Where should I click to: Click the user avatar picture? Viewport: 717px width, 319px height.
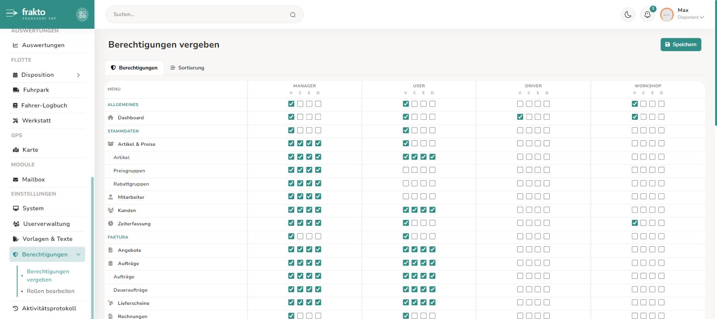tap(667, 15)
